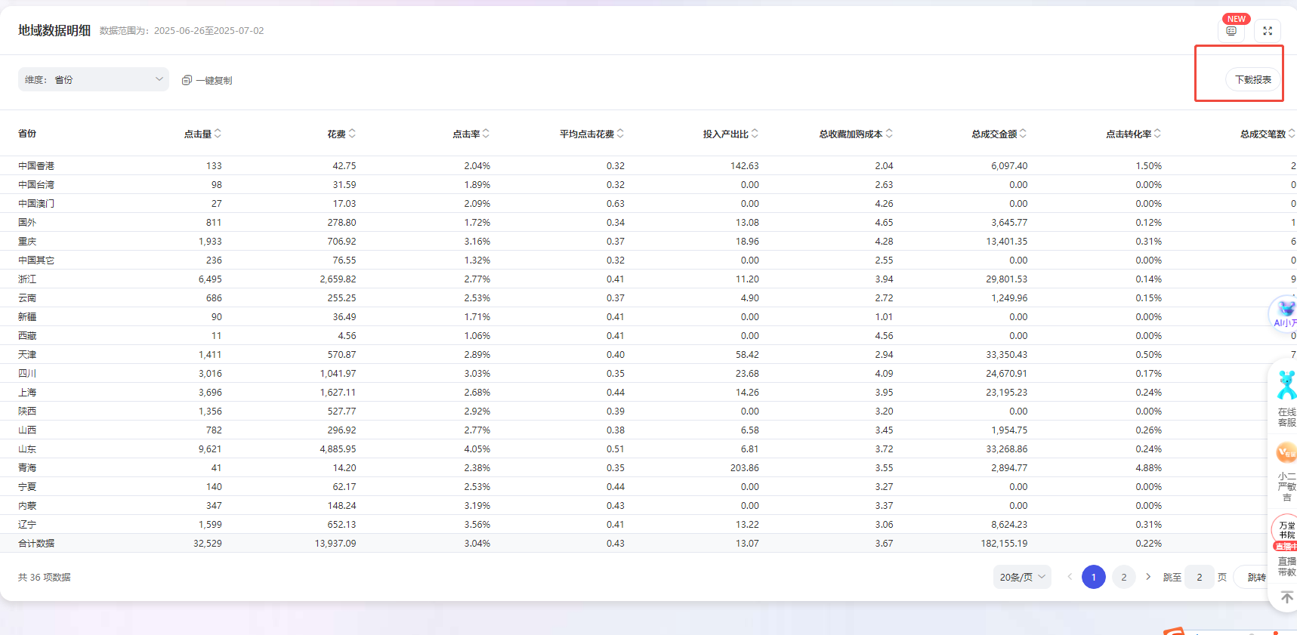Click the back-to-top arrow icon

tap(1286, 597)
